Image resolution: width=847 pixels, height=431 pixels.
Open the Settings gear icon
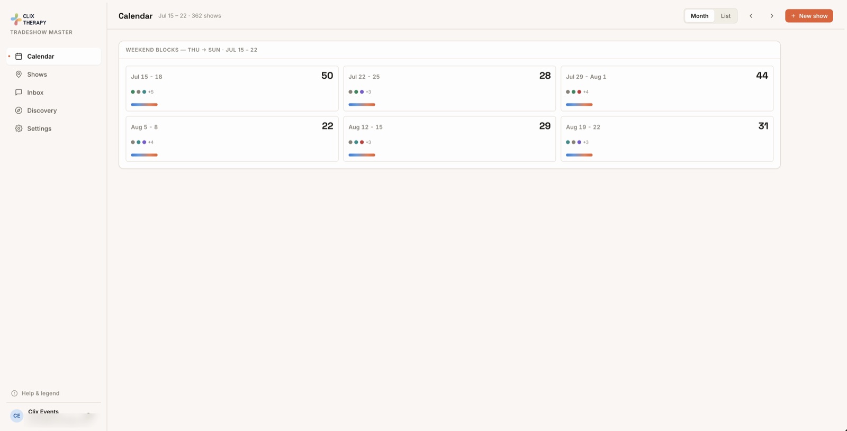coord(19,129)
